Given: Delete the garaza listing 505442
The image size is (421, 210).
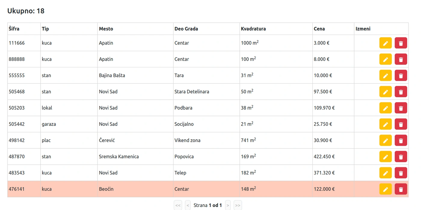Looking at the screenshot, I should tap(401, 124).
